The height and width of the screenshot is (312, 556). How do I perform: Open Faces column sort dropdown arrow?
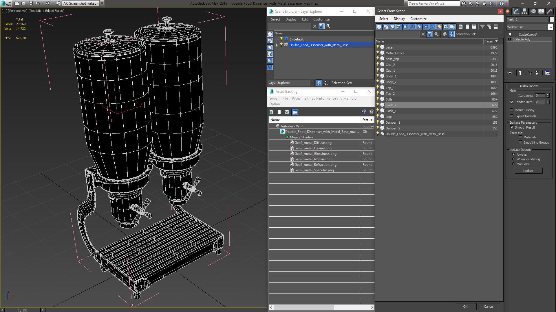coord(496,41)
